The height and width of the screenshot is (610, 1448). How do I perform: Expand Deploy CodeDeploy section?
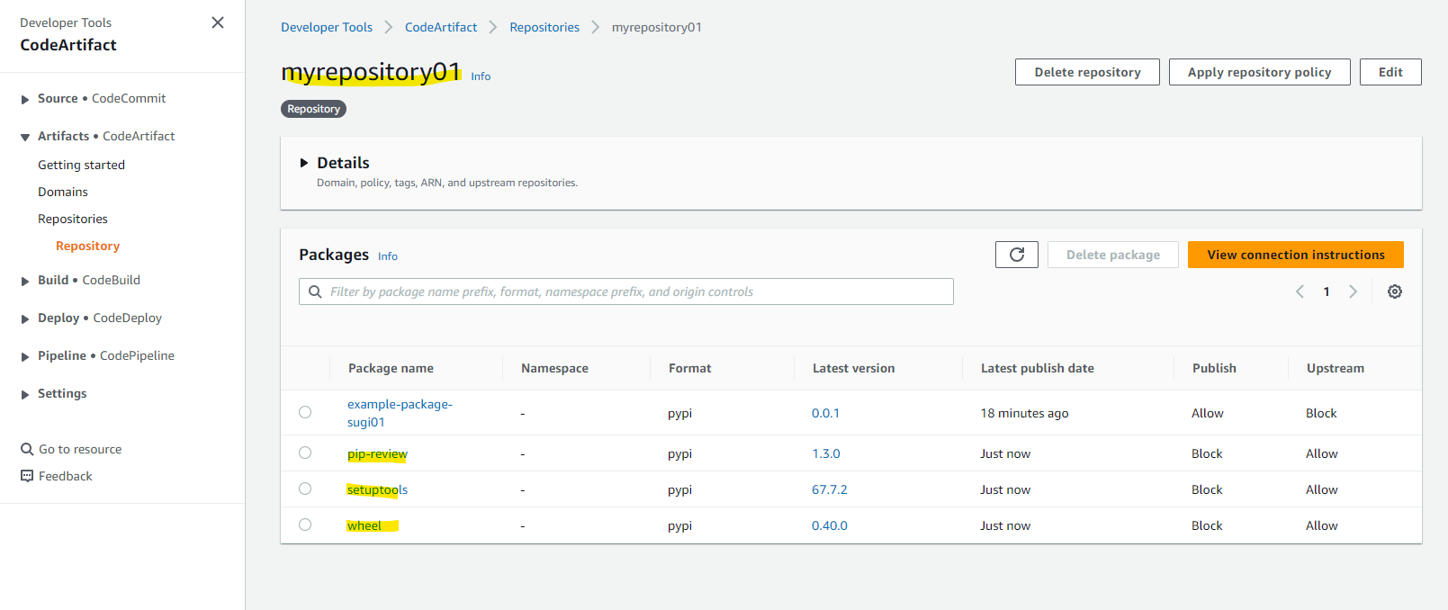pyautogui.click(x=25, y=318)
